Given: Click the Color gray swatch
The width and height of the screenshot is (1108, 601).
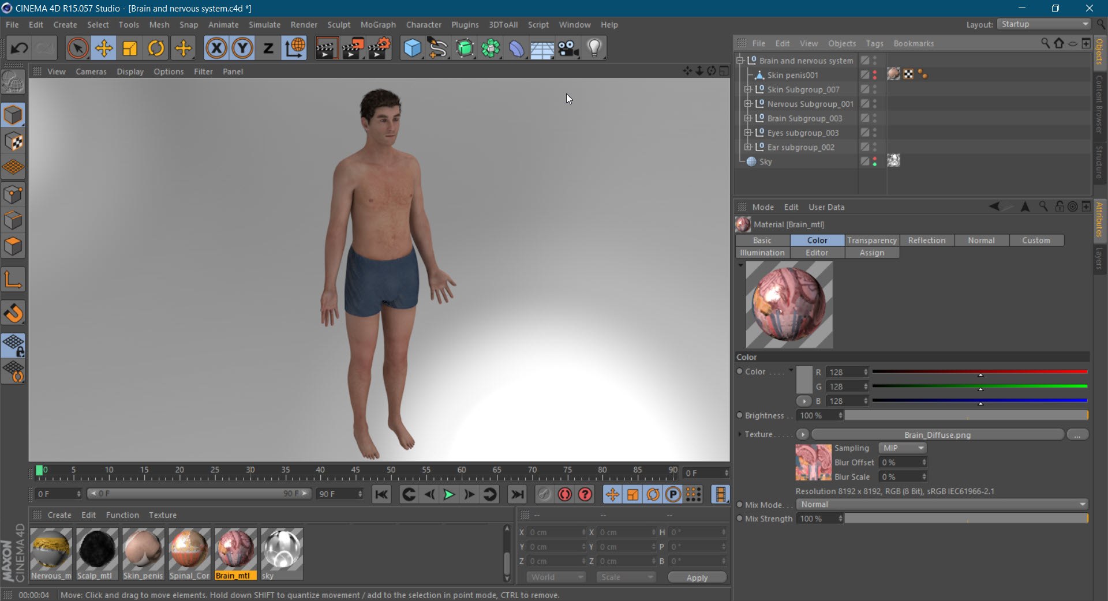Looking at the screenshot, I should point(804,380).
